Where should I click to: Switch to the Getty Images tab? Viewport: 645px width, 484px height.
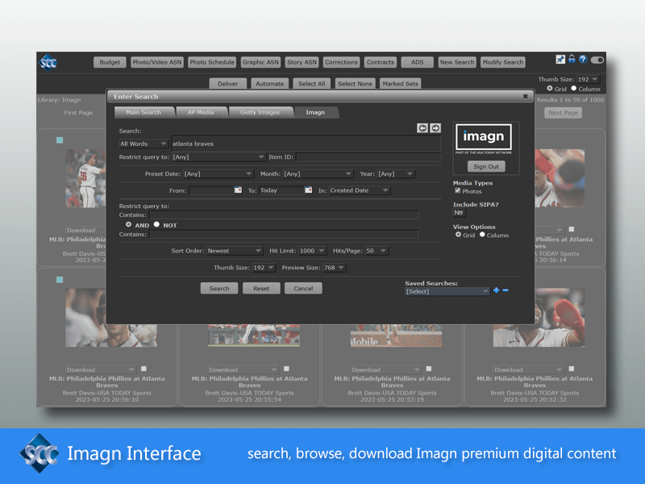coord(260,112)
